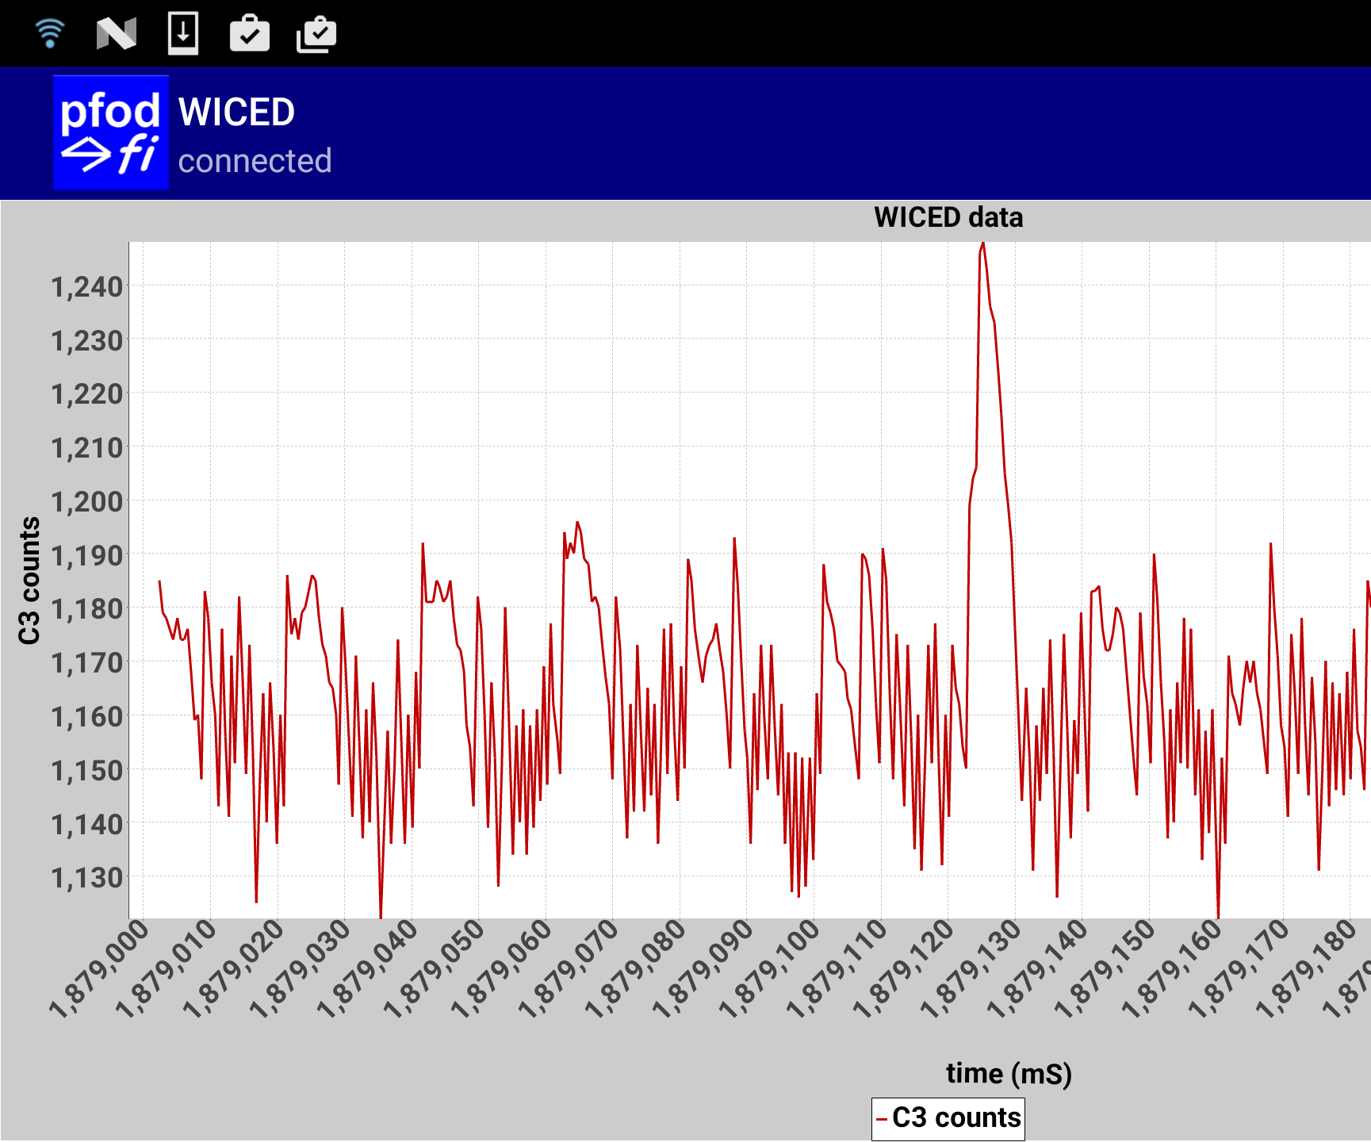Click the 1,879,070 x-axis tick label
This screenshot has width=1371, height=1142.
pyautogui.click(x=569, y=969)
